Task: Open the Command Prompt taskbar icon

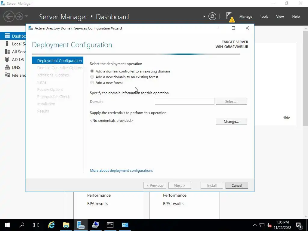Action: point(110,225)
